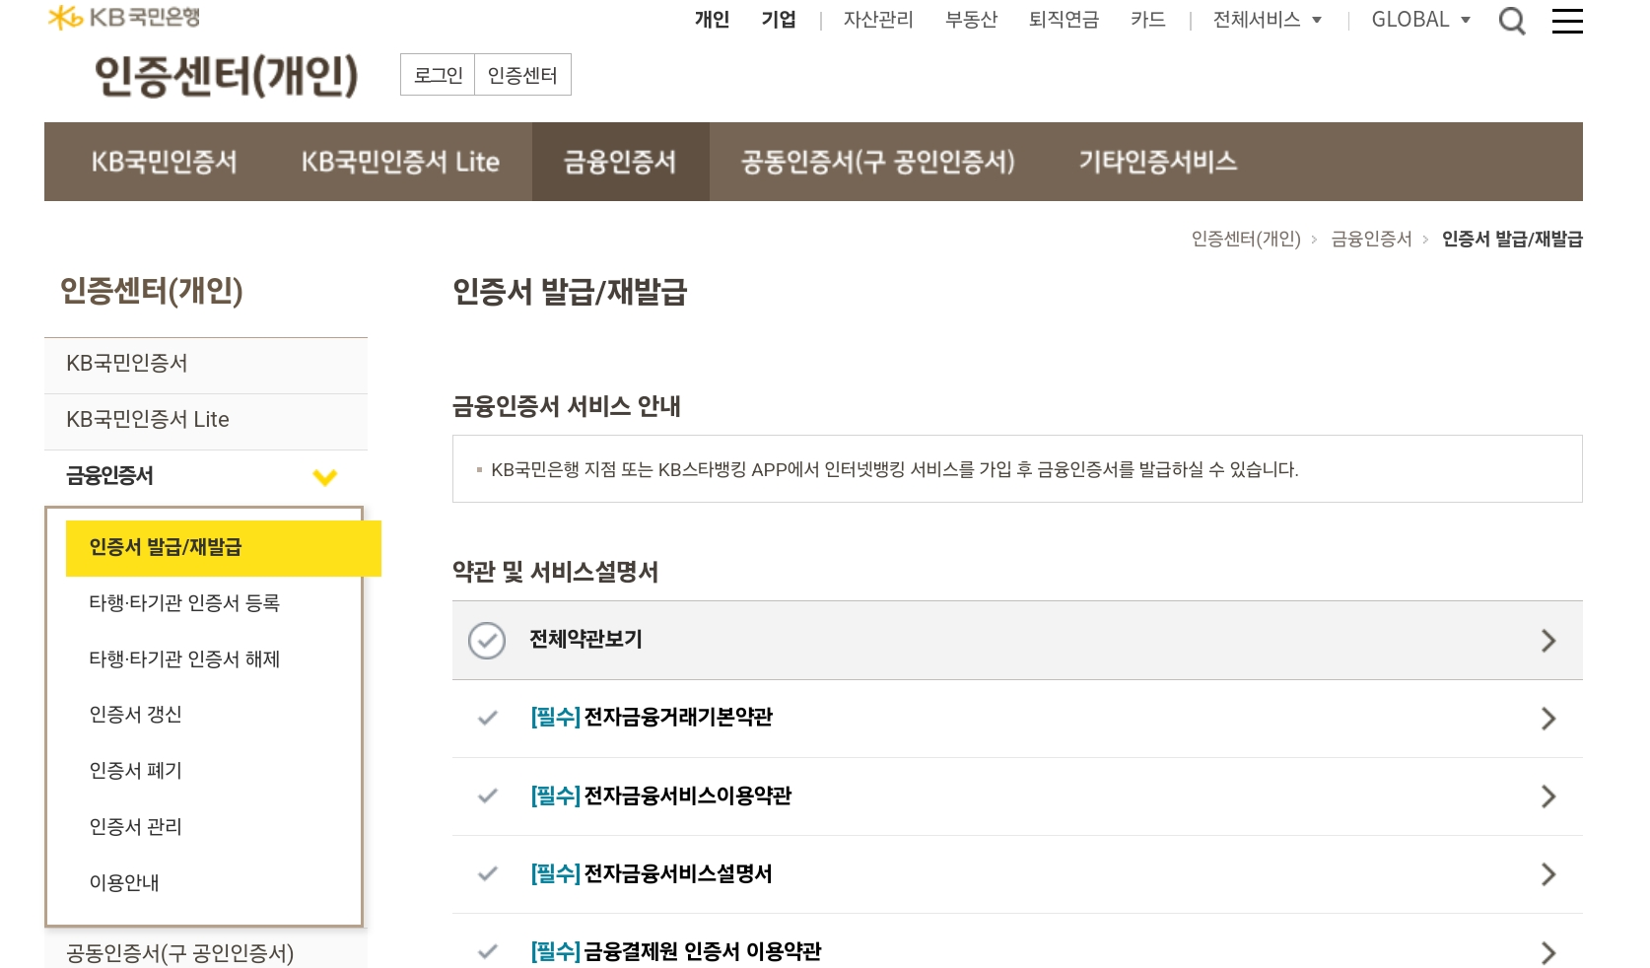Viewport: 1650px width, 968px height.
Task: Open the 공동인증서(구 공인인증서) navigation tab
Action: (x=878, y=162)
